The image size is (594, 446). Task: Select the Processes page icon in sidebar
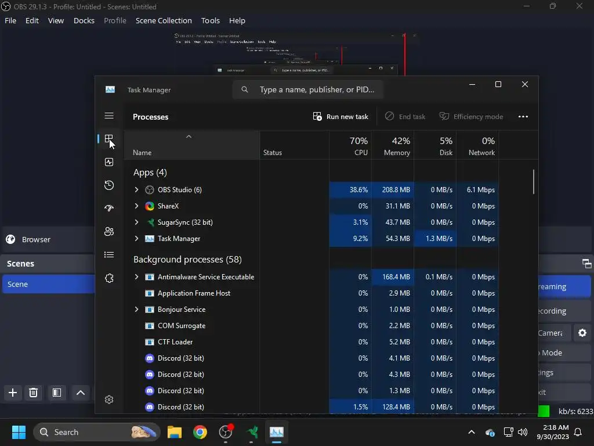click(x=109, y=139)
